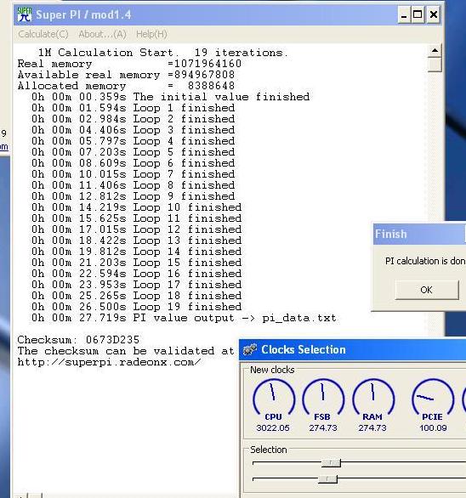Click the 'Loop 15 finished' line
Screen dimensions: 466x498
137,263
